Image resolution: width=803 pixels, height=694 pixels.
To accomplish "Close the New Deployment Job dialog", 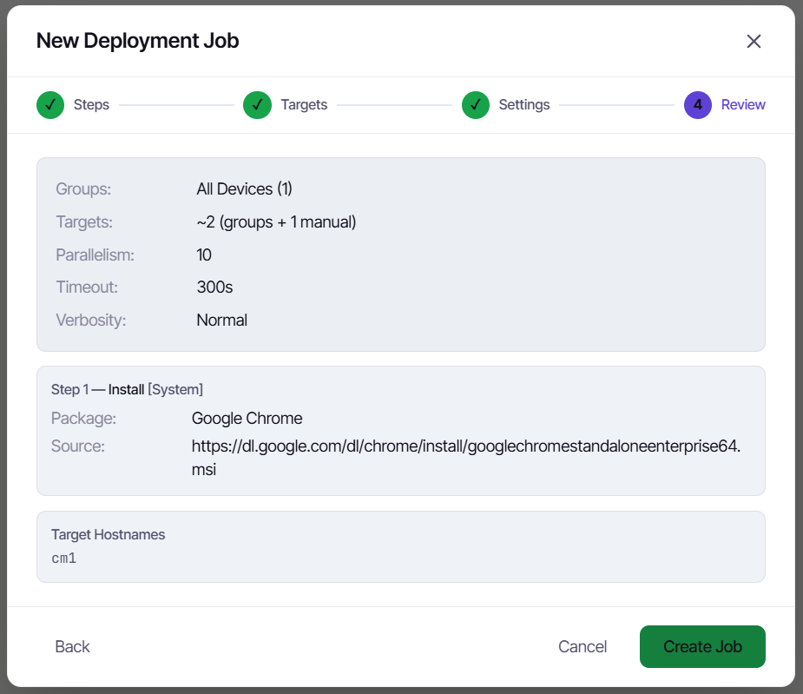I will point(754,41).
